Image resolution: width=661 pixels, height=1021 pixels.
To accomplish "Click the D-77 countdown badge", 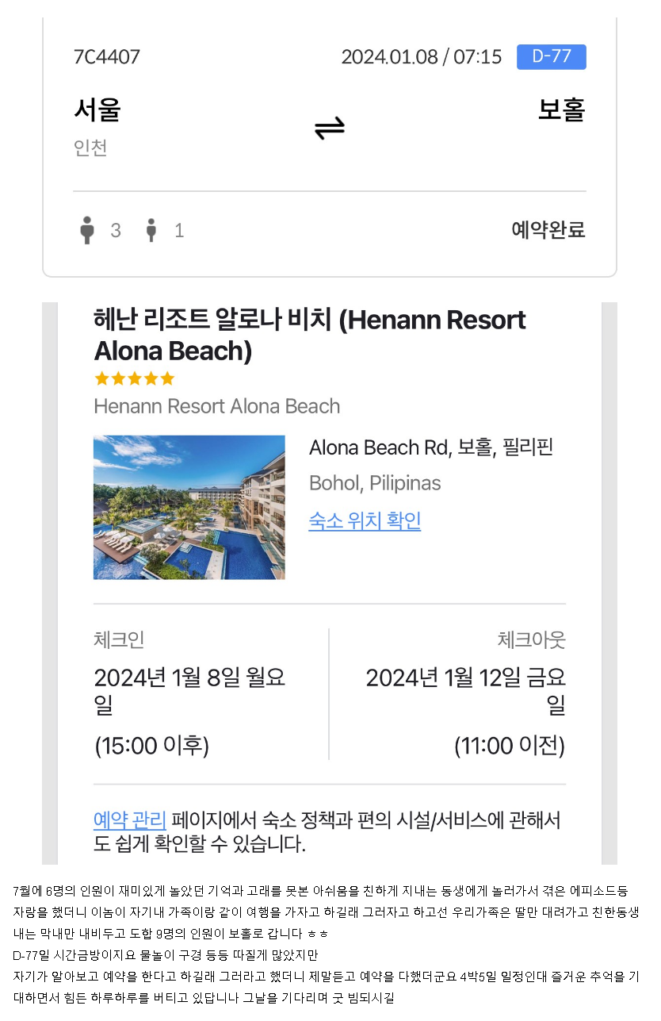I will (551, 57).
